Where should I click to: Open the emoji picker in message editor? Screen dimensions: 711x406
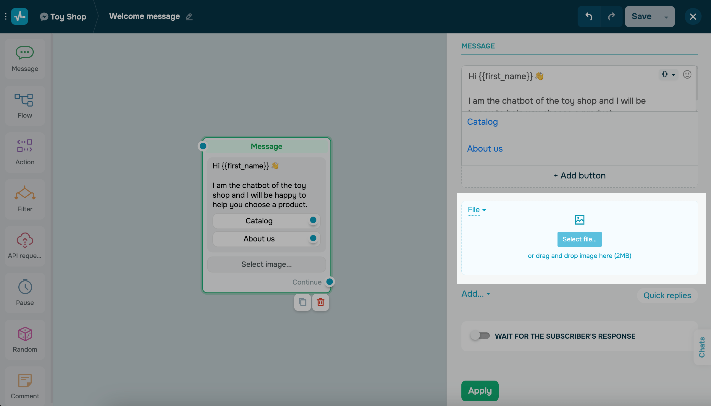(x=687, y=74)
